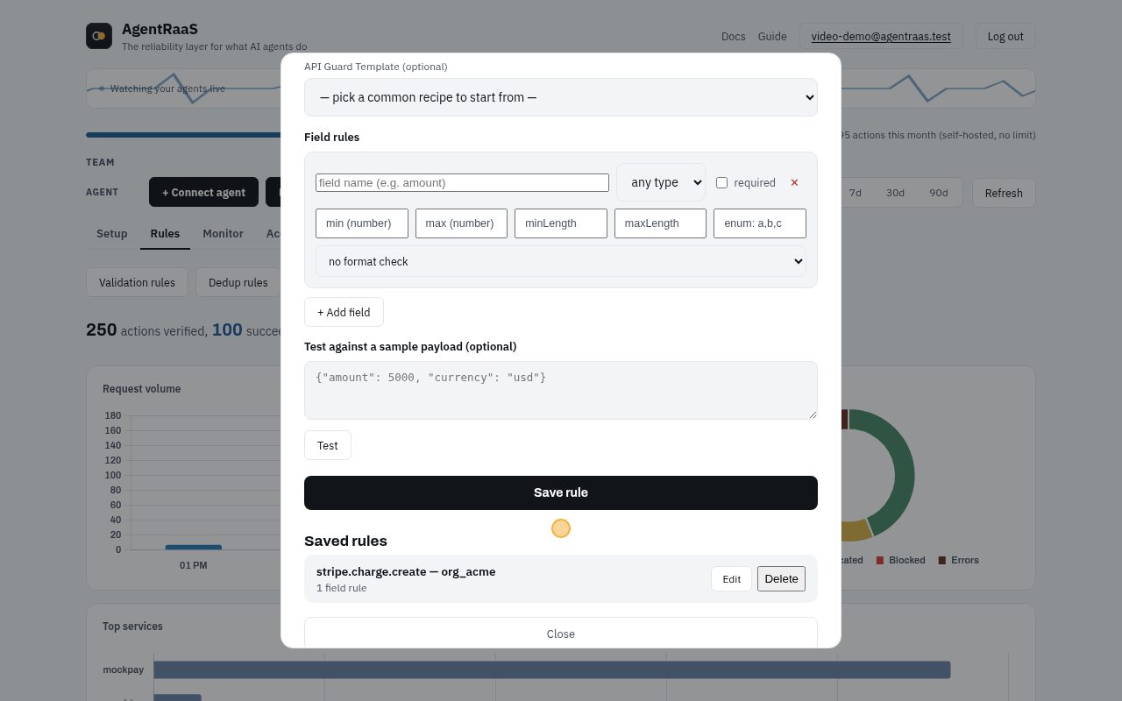This screenshot has height=701, width=1122.
Task: Click the video-demo@agentraas.test account link
Action: pyautogui.click(x=881, y=36)
